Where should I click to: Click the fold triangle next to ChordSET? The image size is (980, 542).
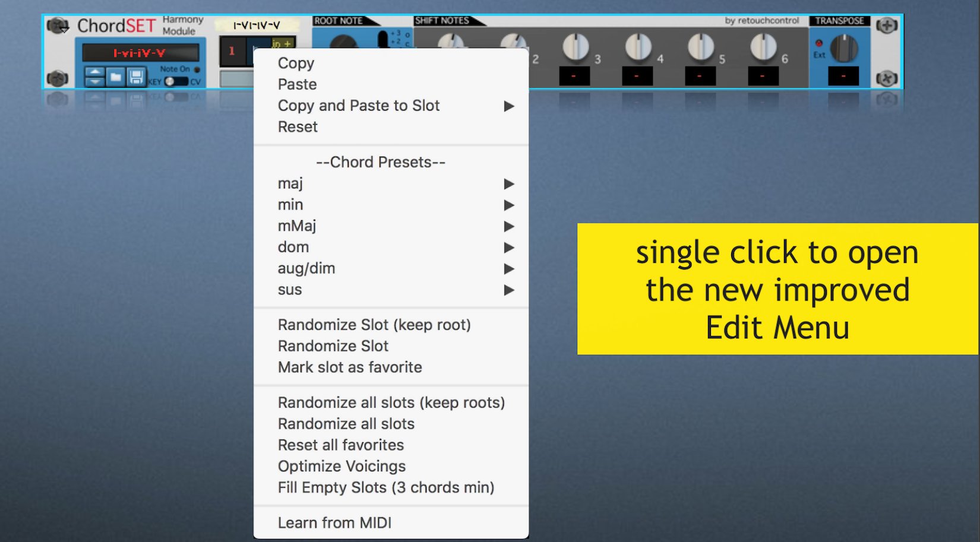tap(65, 29)
